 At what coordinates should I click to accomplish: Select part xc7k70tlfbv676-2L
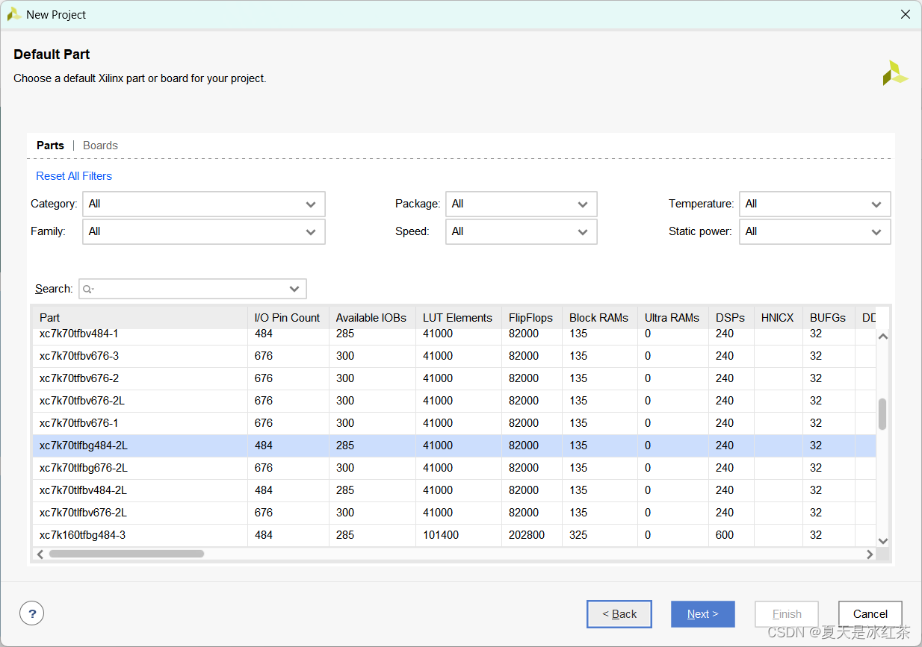click(454, 513)
